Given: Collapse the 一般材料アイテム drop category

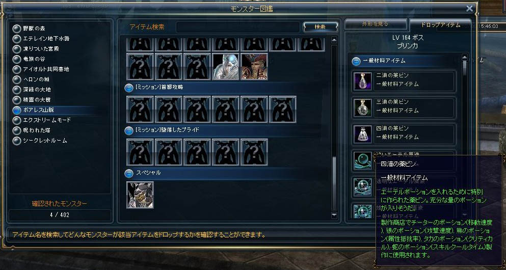Looking at the screenshot, I should 356,61.
